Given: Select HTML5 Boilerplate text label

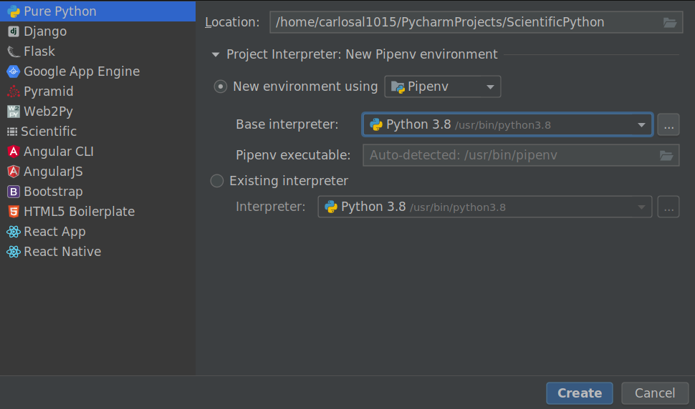Looking at the screenshot, I should point(80,212).
